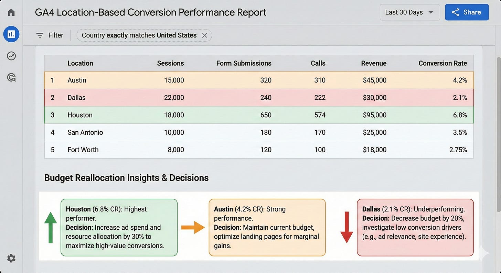Viewport: 501px width, 273px height.
Task: Click the trending analytics icon in the sidebar
Action: coord(11,56)
